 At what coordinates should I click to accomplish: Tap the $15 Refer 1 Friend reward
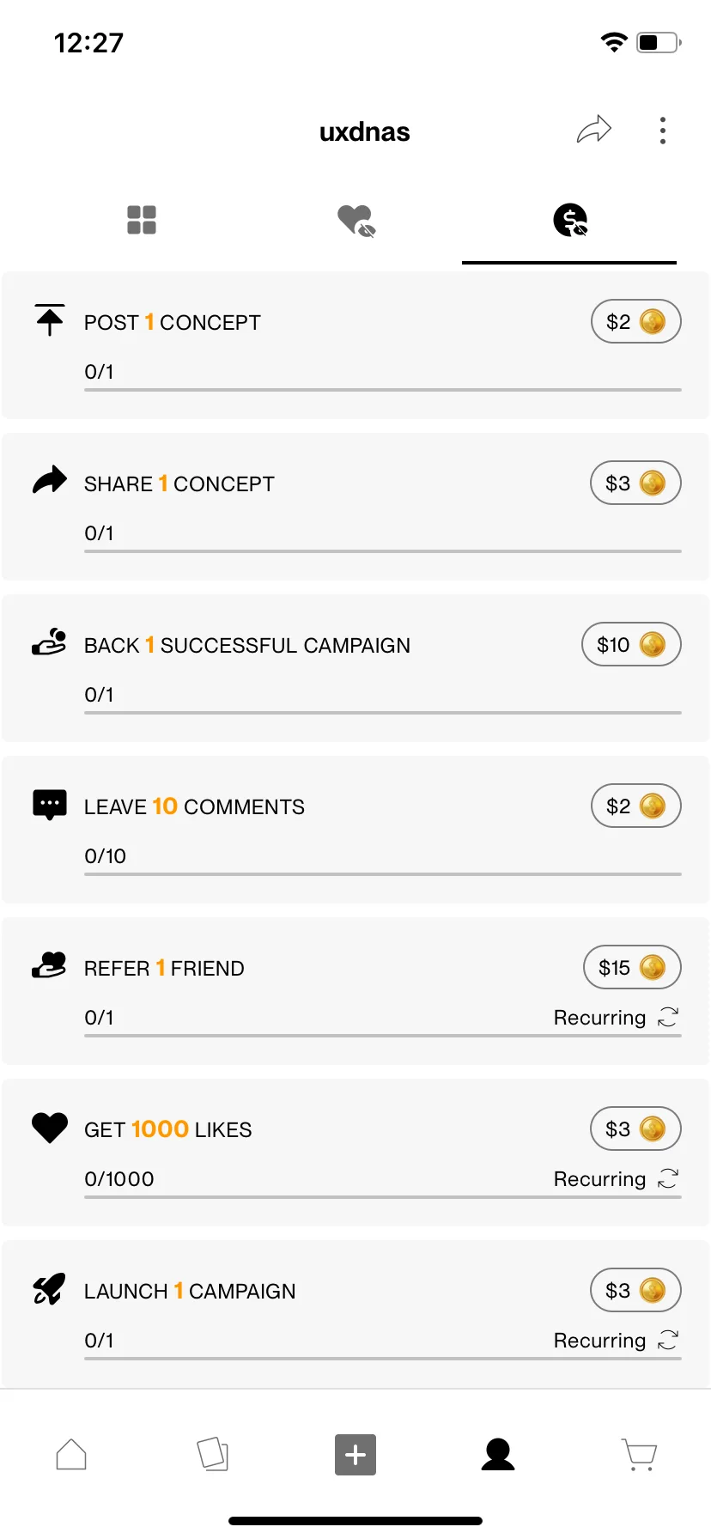pyautogui.click(x=633, y=968)
